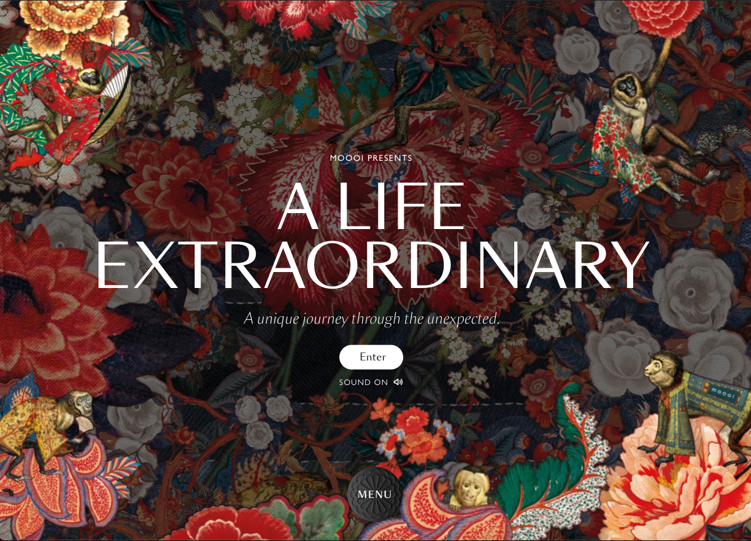The height and width of the screenshot is (541, 751).
Task: Click the red flower in the top-right corner
Action: click(664, 15)
